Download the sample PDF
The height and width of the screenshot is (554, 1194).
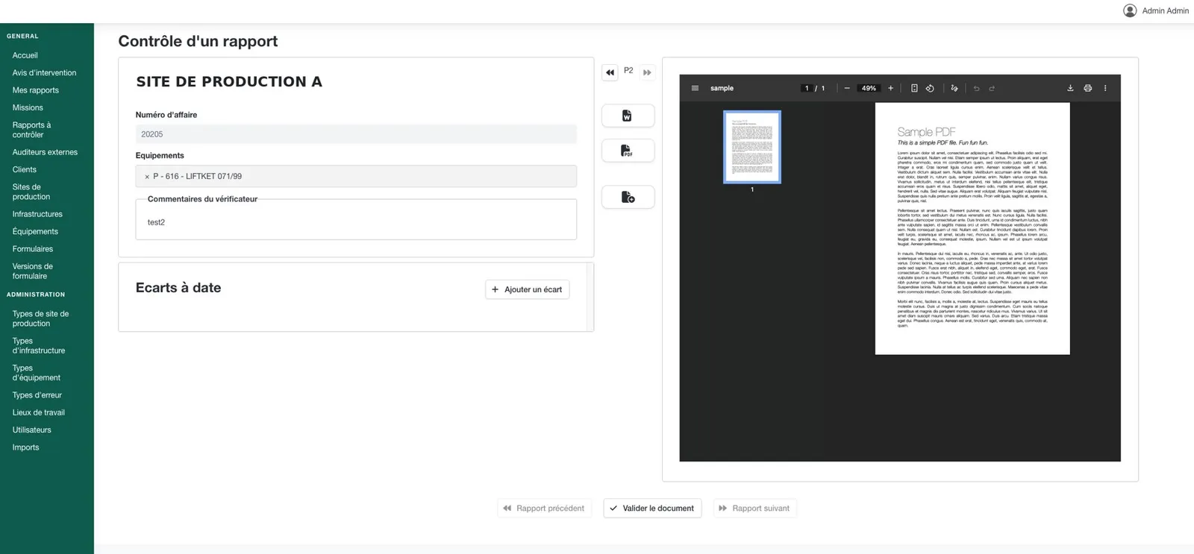1070,88
